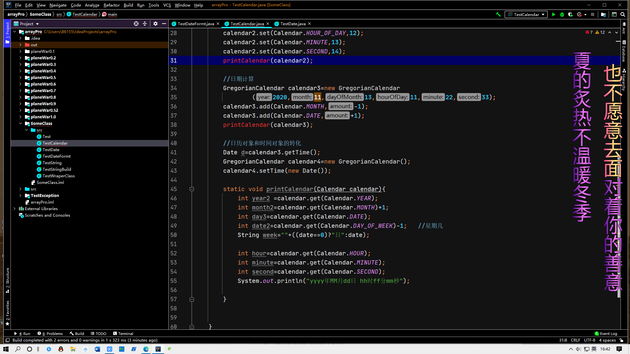Image resolution: width=630 pixels, height=354 pixels.
Task: Open the Structure tool window
Action: coord(7,281)
